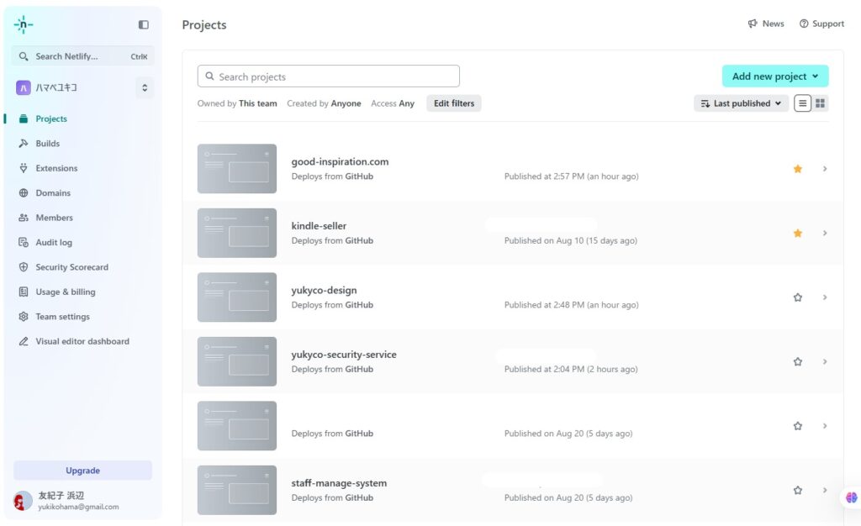Screen dimensions: 861x526
Task: Open the good-inspiration.com project name
Action: (340, 162)
